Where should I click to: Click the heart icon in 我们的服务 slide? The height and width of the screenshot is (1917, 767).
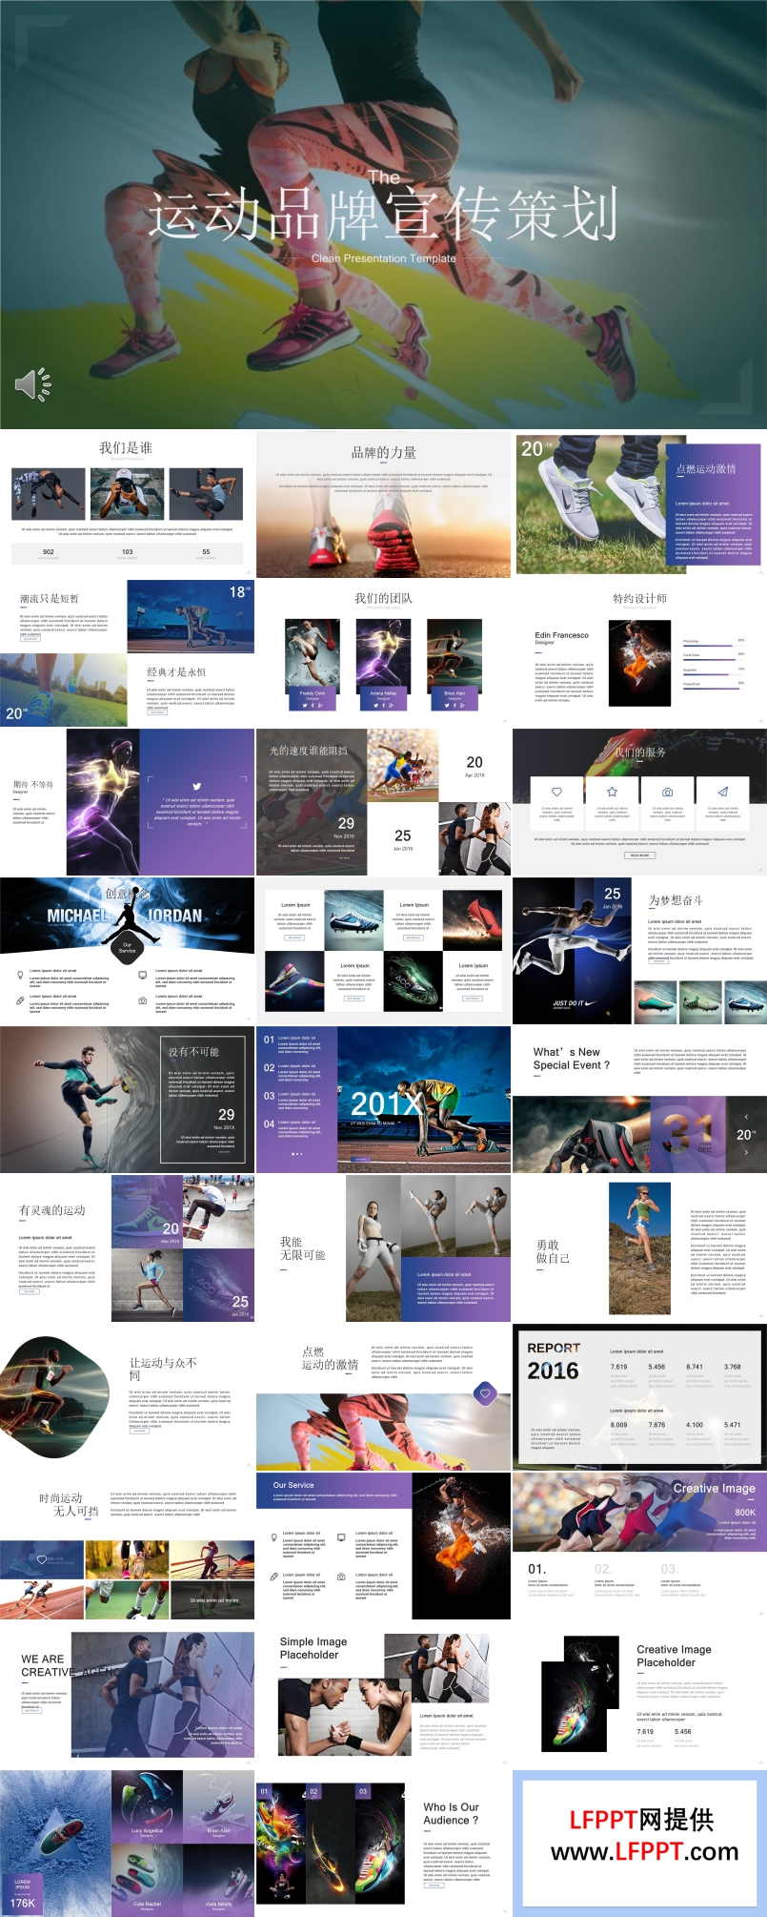[x=557, y=792]
